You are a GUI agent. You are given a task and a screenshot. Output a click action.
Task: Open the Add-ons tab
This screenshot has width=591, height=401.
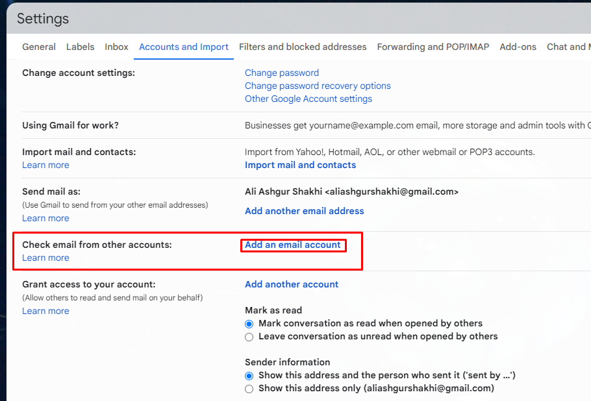[518, 47]
